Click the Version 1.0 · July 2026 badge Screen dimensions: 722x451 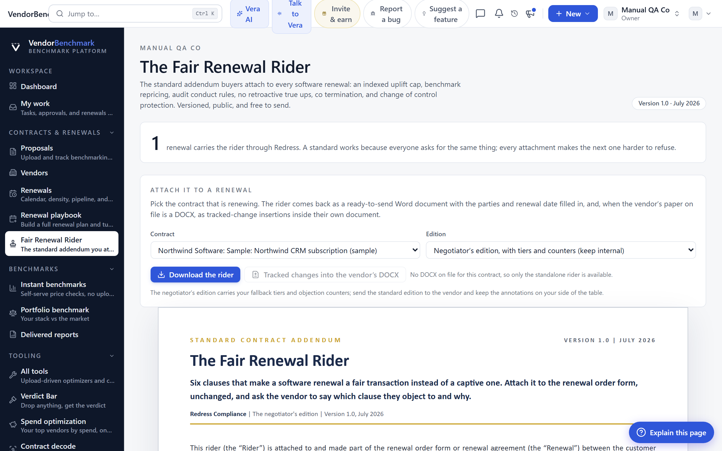click(x=669, y=103)
